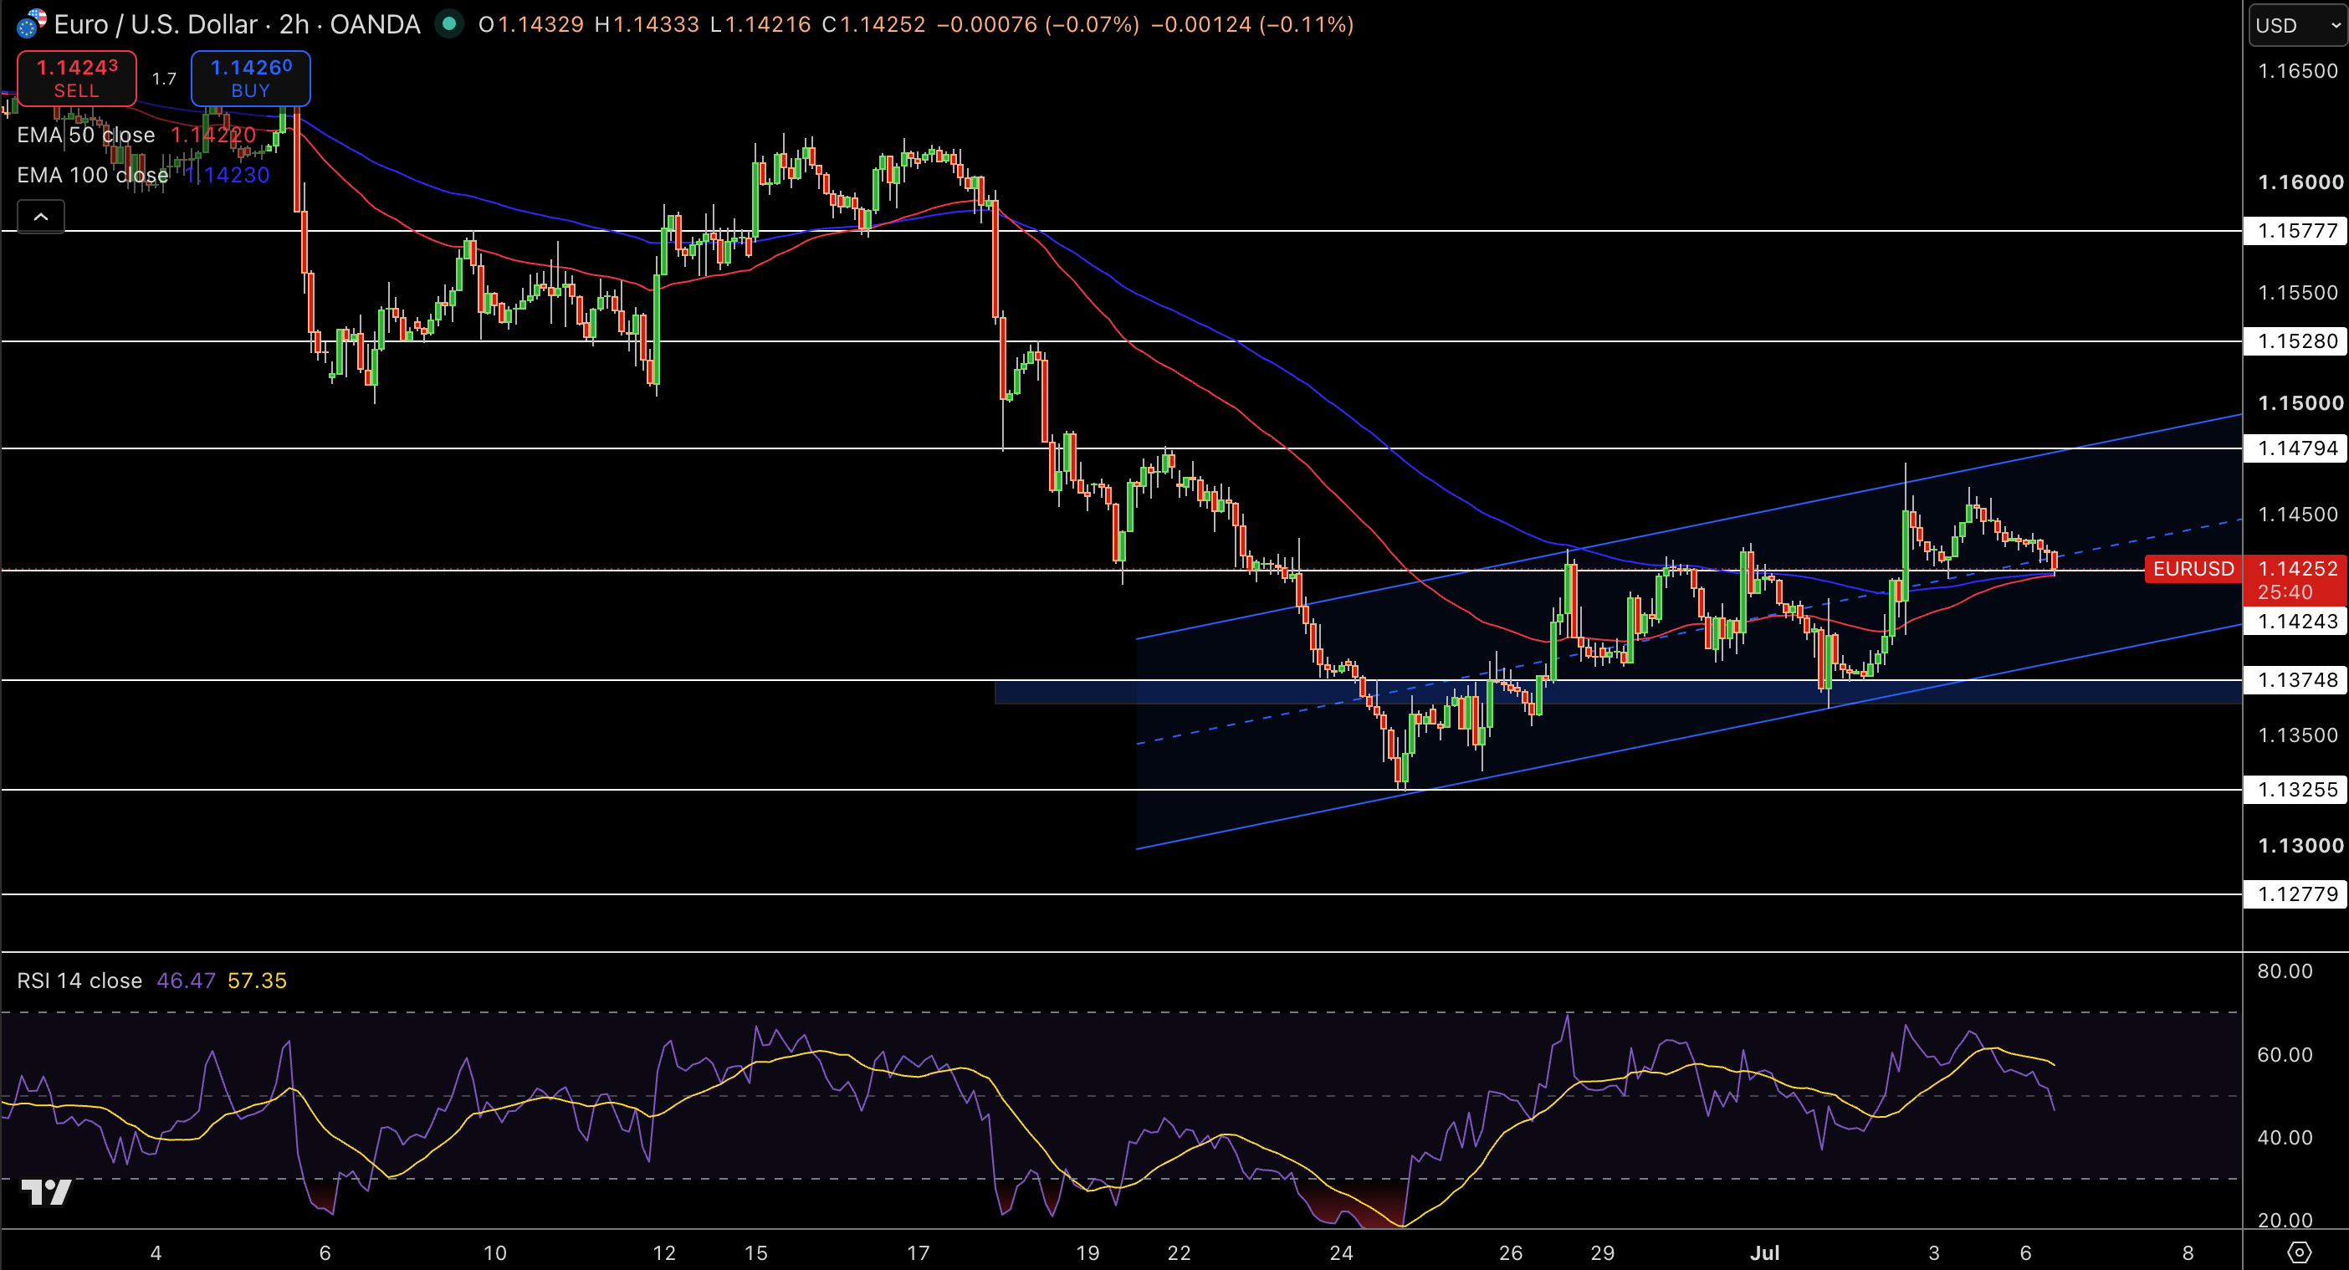Image resolution: width=2349 pixels, height=1270 pixels.
Task: Click the current price 1.14252 countdown label
Action: 2296,580
